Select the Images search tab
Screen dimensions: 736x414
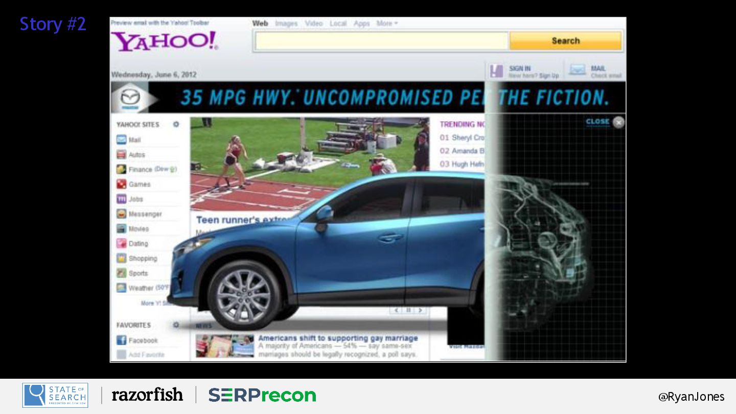(286, 24)
